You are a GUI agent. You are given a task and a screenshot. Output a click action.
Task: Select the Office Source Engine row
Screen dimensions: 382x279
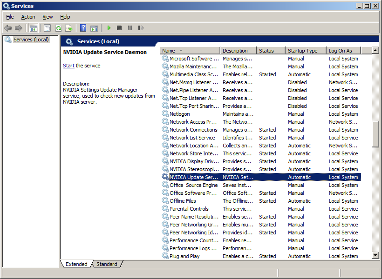(x=261, y=185)
